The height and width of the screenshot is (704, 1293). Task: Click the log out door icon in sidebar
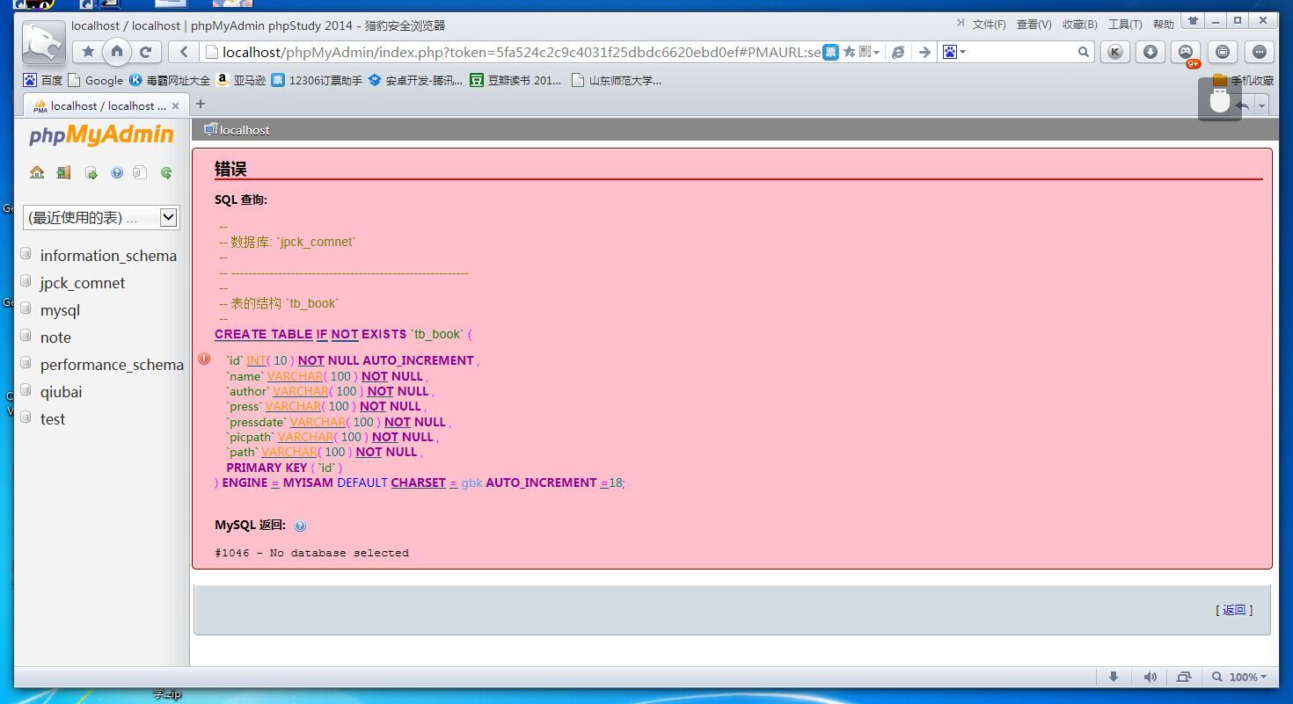[63, 172]
